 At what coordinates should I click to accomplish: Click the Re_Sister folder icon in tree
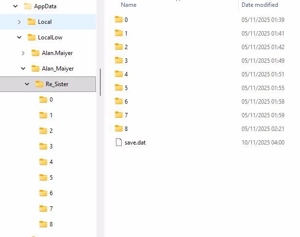(x=39, y=84)
